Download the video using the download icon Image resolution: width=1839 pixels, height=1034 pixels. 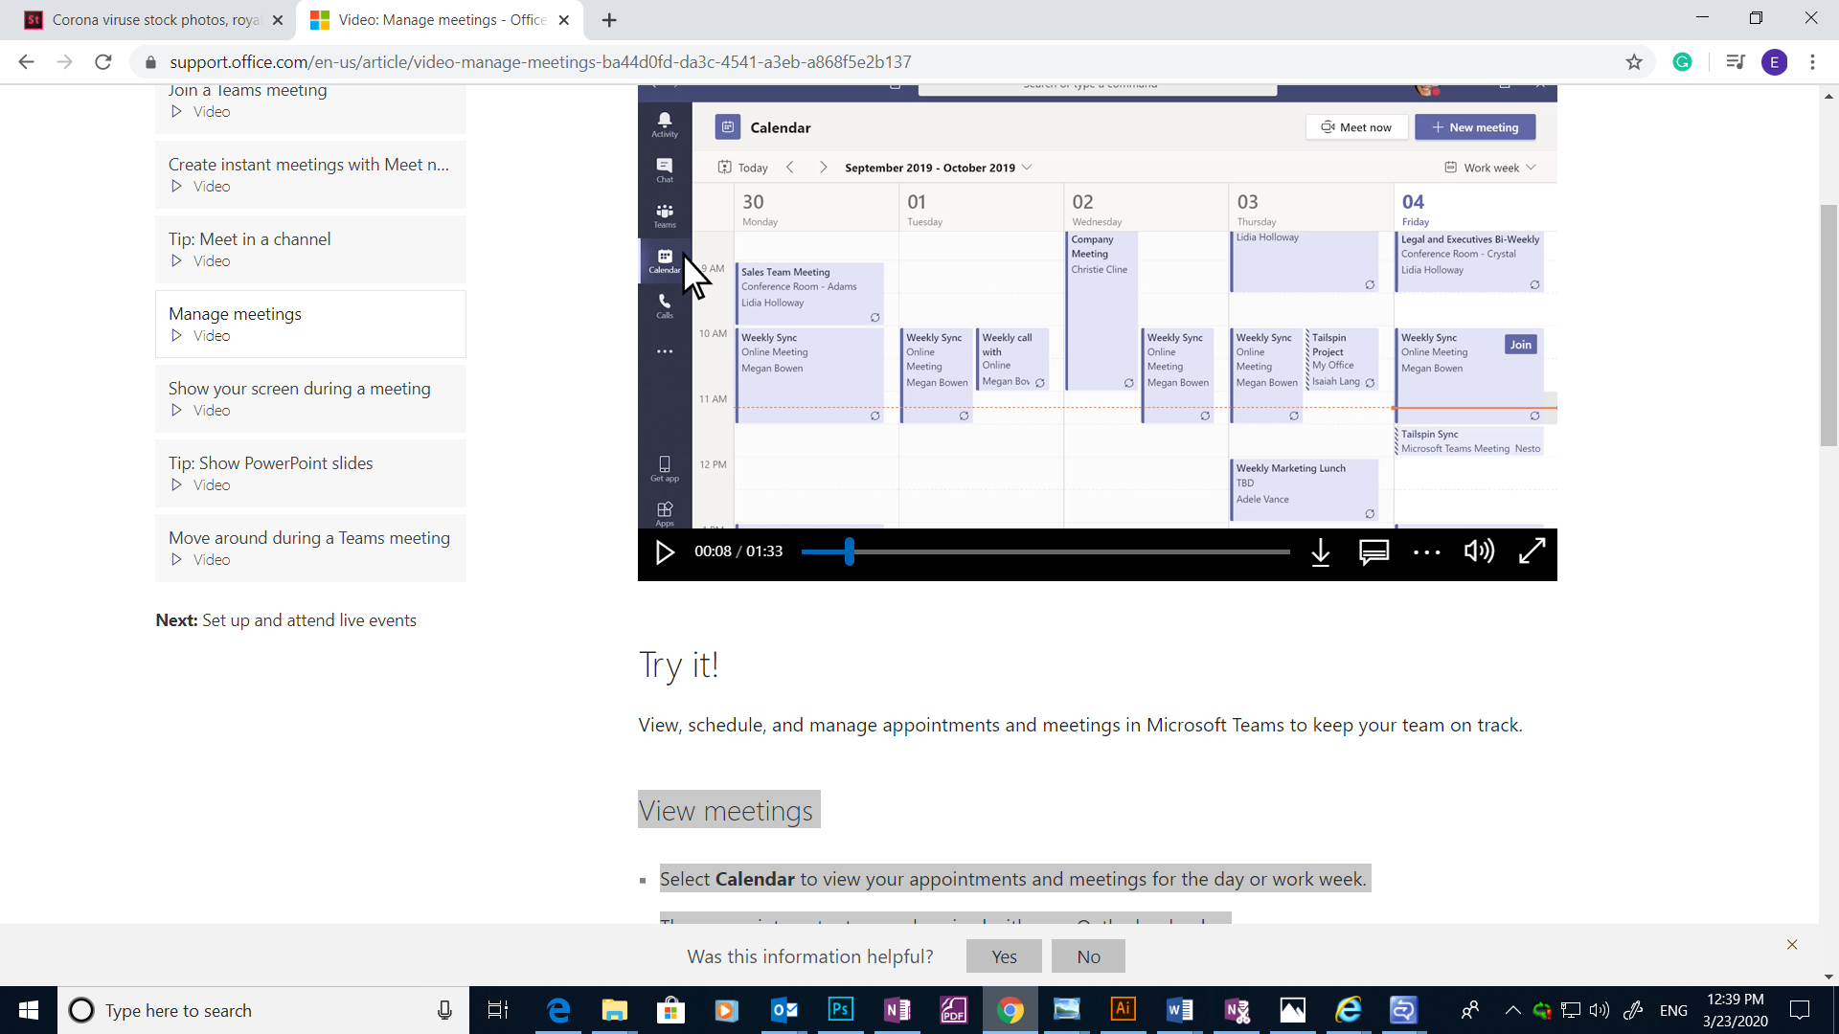[x=1320, y=552]
